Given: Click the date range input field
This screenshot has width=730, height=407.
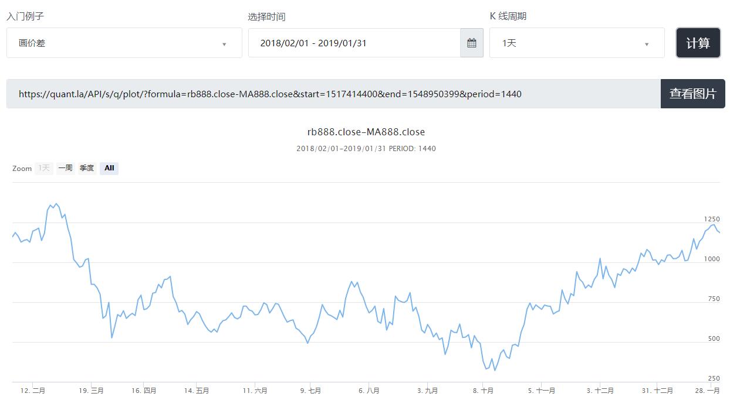Looking at the screenshot, I should click(354, 43).
